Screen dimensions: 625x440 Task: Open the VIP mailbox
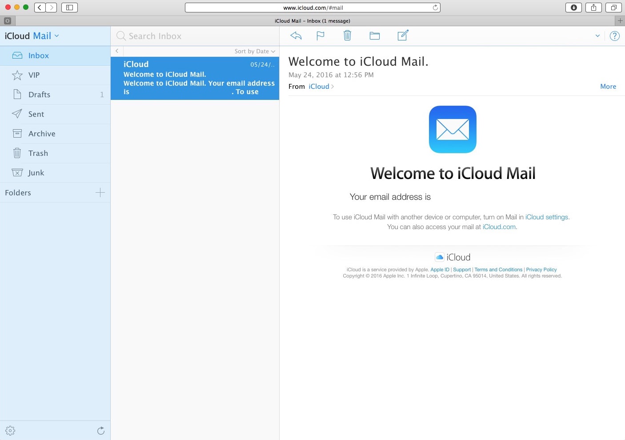point(55,75)
